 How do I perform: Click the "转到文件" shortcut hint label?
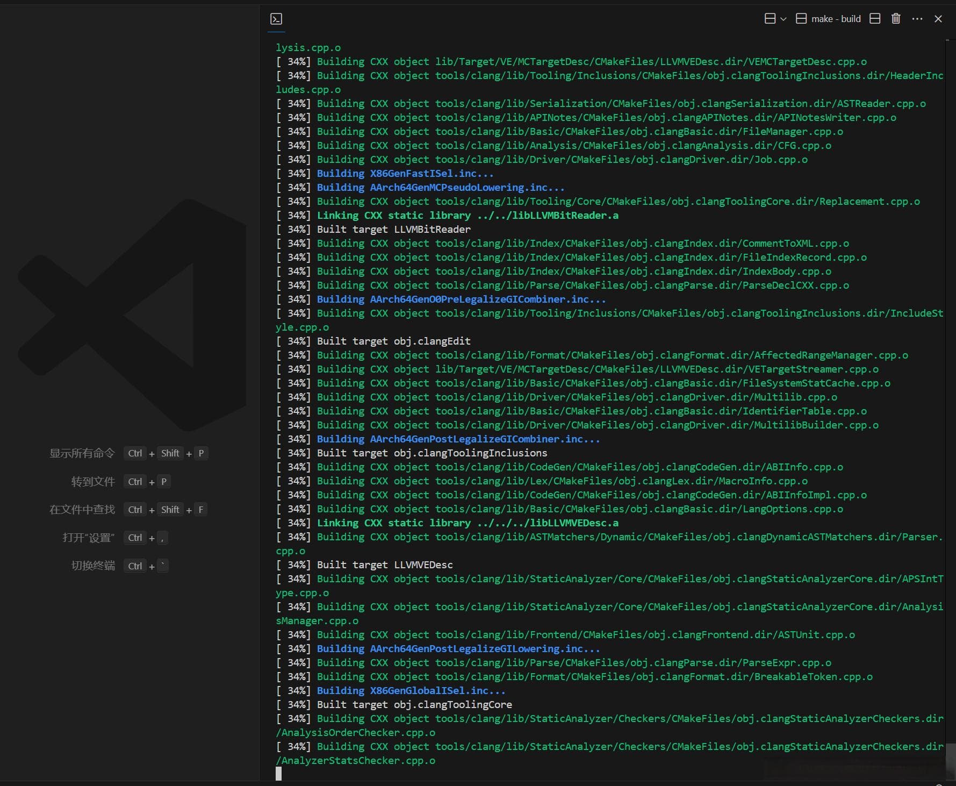[93, 482]
